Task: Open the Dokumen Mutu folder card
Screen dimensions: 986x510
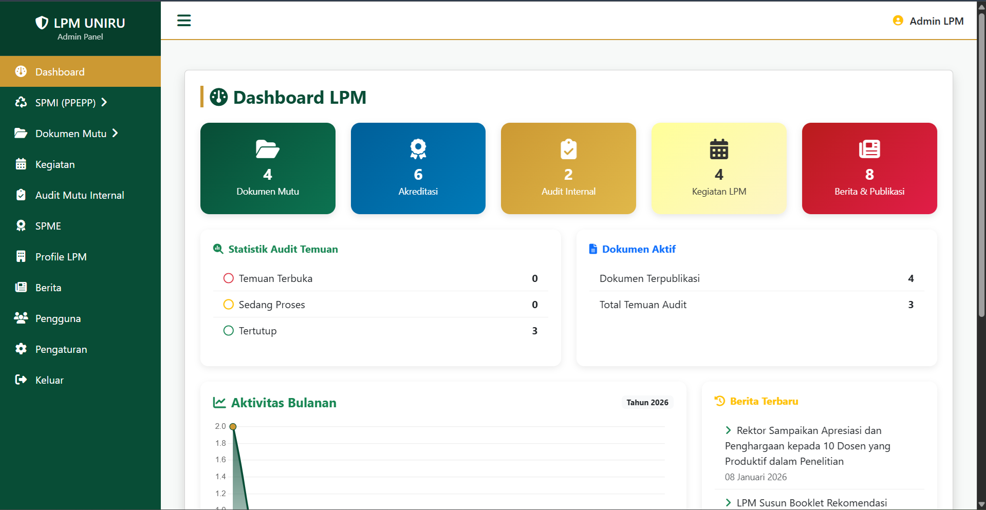Action: (268, 168)
